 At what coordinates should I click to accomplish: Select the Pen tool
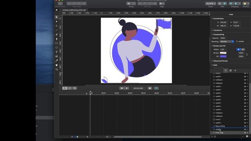56,39
